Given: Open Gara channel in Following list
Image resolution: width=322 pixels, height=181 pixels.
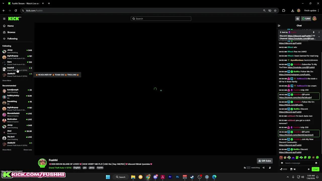Looking at the screenshot, I should click(17, 63).
